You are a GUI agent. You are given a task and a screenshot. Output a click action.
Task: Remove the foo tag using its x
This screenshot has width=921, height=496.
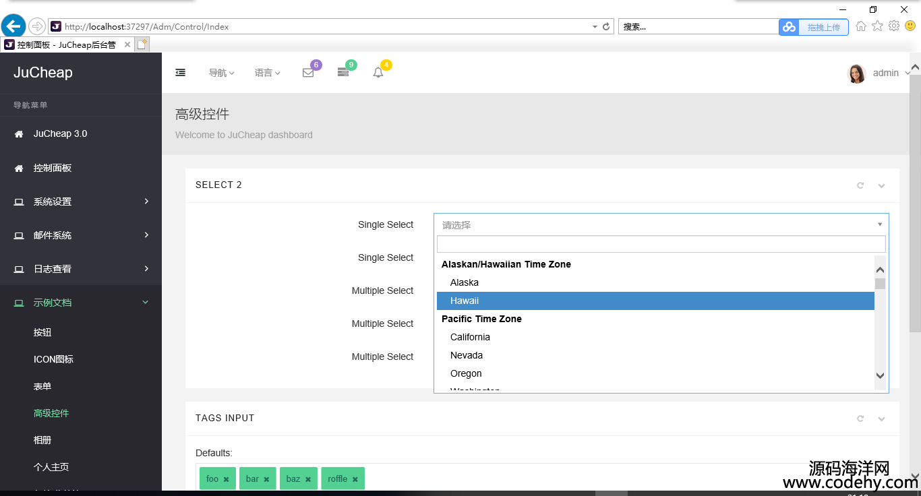coord(227,479)
